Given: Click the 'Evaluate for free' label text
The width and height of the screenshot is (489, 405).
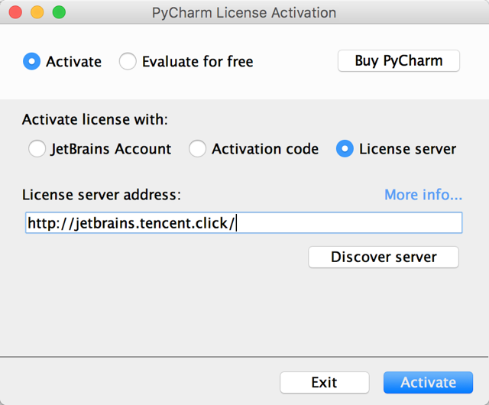Looking at the screenshot, I should (x=197, y=62).
